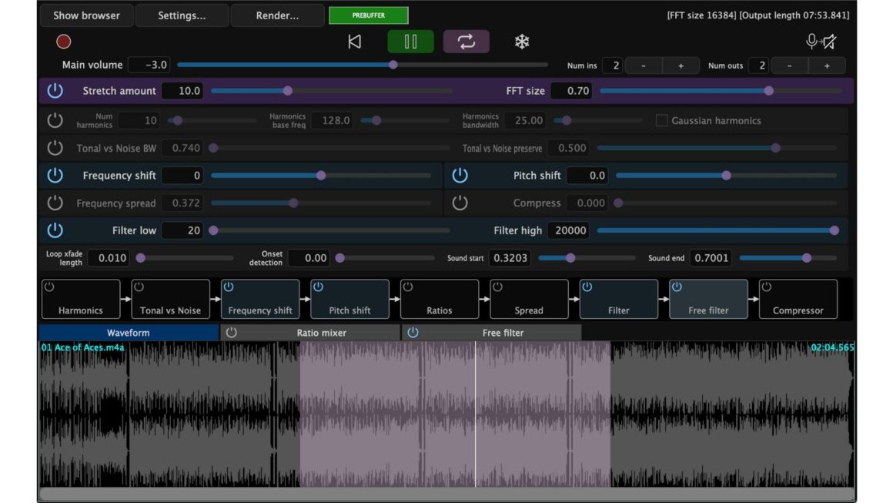
Task: Click the skip-to-start playback icon
Action: (354, 42)
